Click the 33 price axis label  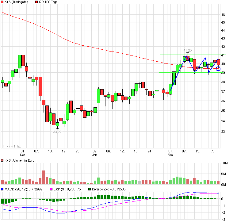click(223, 132)
